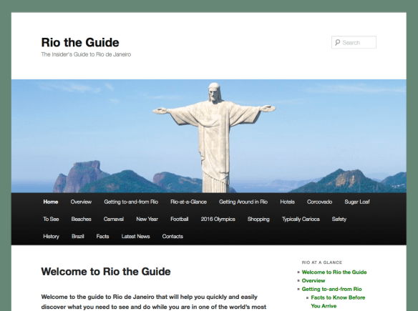Open the Contacts page
This screenshot has width=418, height=311.
coord(172,237)
